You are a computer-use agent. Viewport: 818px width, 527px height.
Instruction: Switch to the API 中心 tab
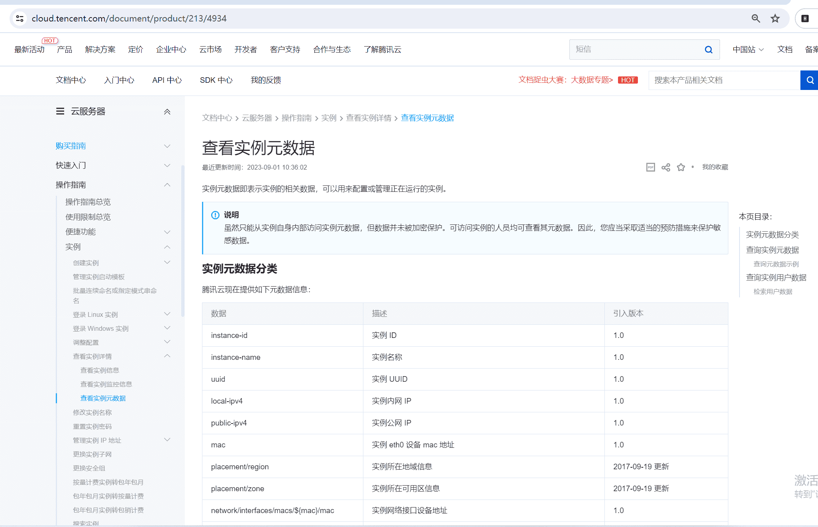(x=167, y=80)
